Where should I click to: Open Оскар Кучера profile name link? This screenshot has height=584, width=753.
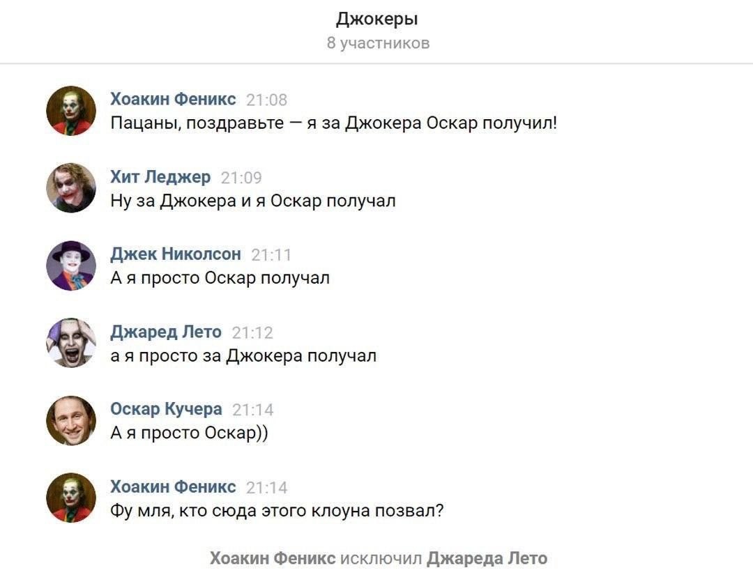coord(166,409)
